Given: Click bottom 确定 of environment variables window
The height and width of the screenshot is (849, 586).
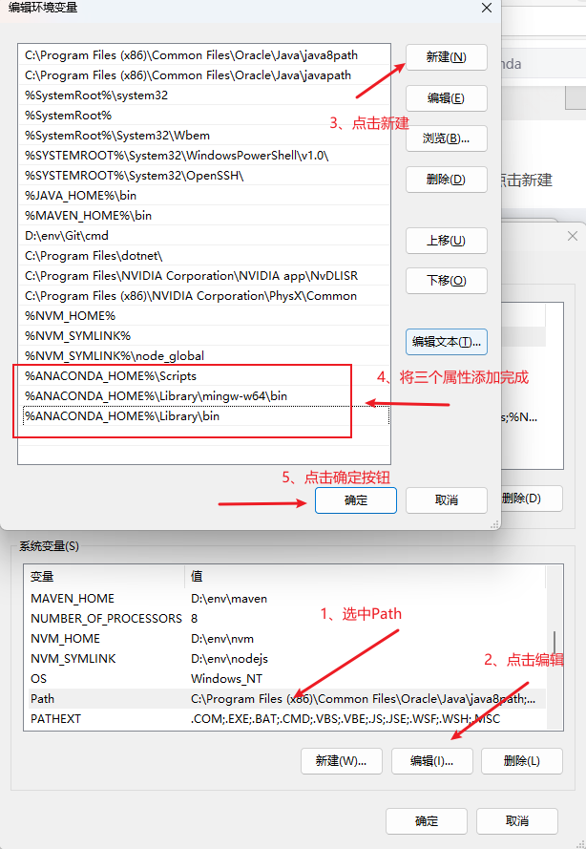Looking at the screenshot, I should [427, 821].
